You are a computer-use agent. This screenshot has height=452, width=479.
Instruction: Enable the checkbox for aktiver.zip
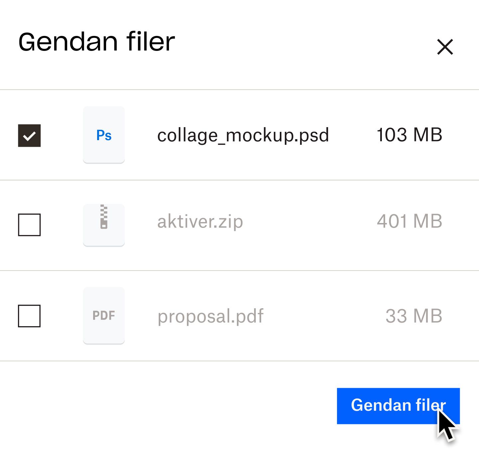30,225
